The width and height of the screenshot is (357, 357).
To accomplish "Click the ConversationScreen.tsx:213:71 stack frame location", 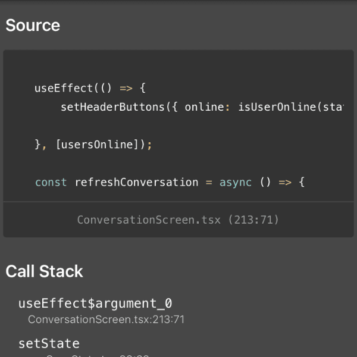I will pyautogui.click(x=106, y=320).
